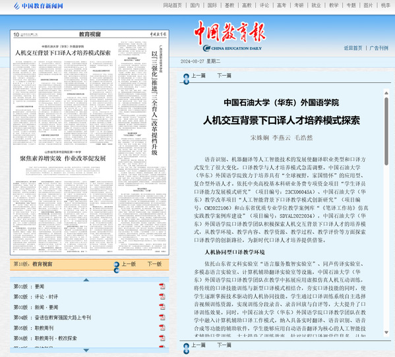Download PDF of 第06版 职教周刊·教改探索
The height and width of the screenshot is (357, 395).
(162, 338)
